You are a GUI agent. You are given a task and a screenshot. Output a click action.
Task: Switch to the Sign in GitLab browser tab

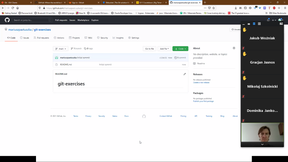(x=84, y=3)
